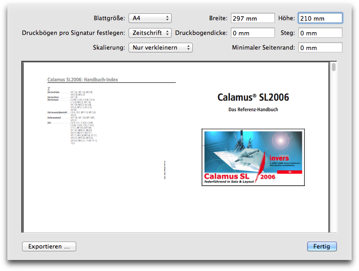This screenshot has width=359, height=271.
Task: Click the 'Blattgröße:' label
Action: 109,18
